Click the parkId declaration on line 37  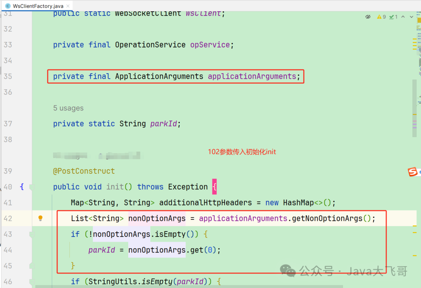click(163, 124)
